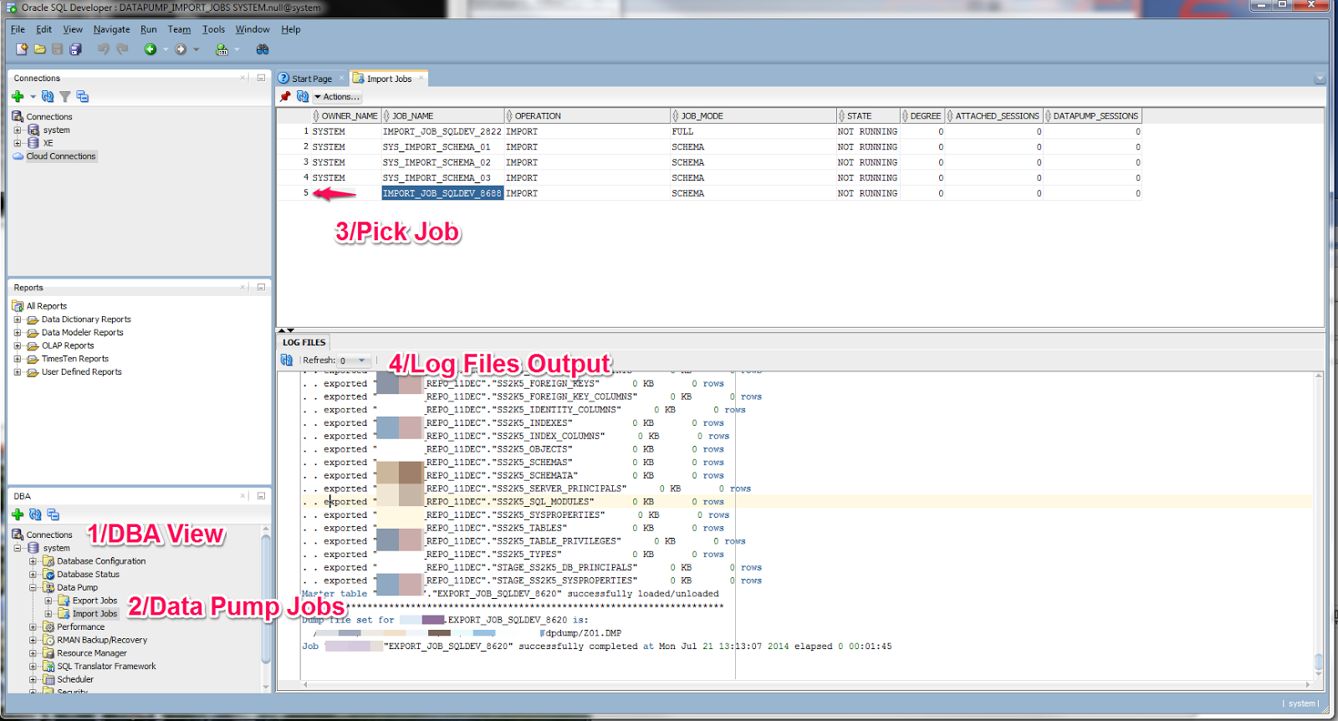Click the green Back navigation icon
Screen dimensions: 1338x721
151,49
